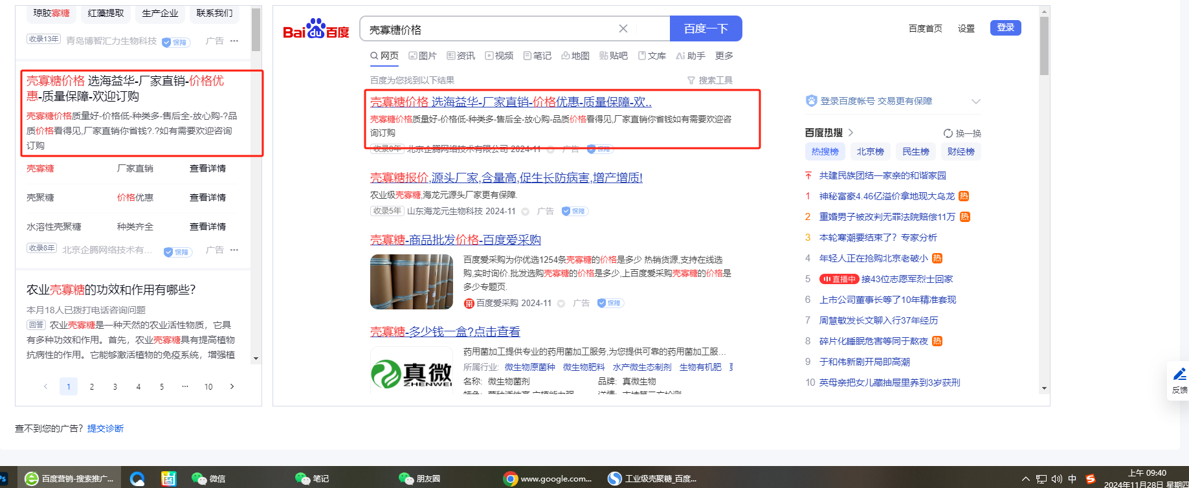The width and height of the screenshot is (1189, 488).
Task: Click the pagination ellipsis button
Action: click(185, 386)
